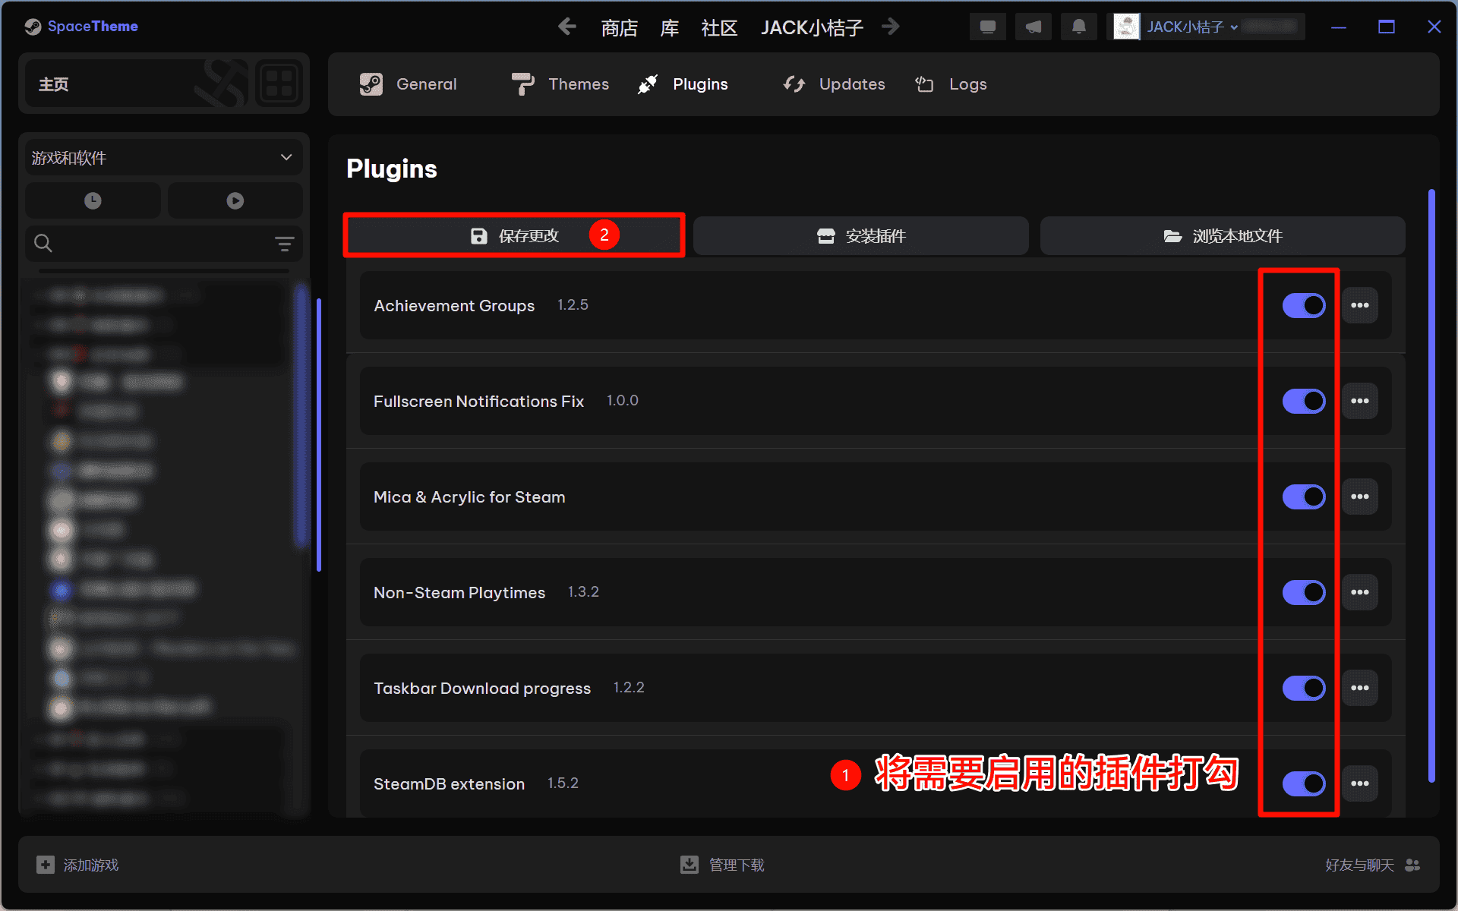Turn off SteamDB extension plugin
Screen dimensions: 1458x911
tap(1304, 783)
